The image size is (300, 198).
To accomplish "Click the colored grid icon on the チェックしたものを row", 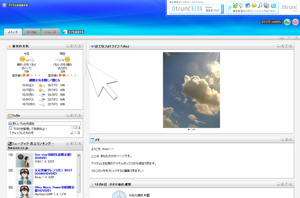I will point(75,133).
